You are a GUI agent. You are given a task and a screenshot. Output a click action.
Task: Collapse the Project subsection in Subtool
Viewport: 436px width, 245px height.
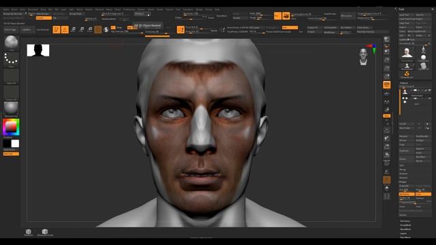[403, 182]
